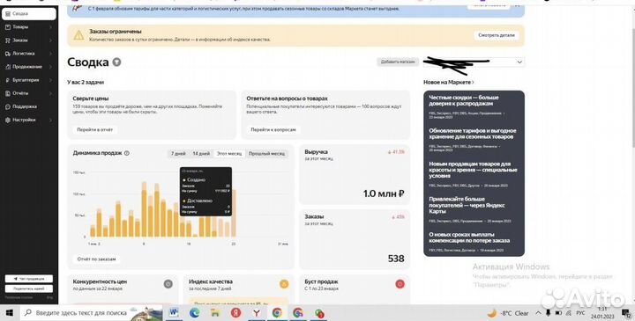Click the red status icon on Буст продаж
Screen dimensions: 635x321
400,284
